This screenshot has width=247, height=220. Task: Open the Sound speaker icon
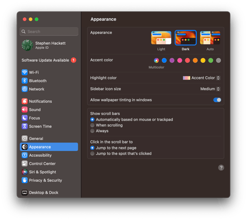[x=24, y=110]
